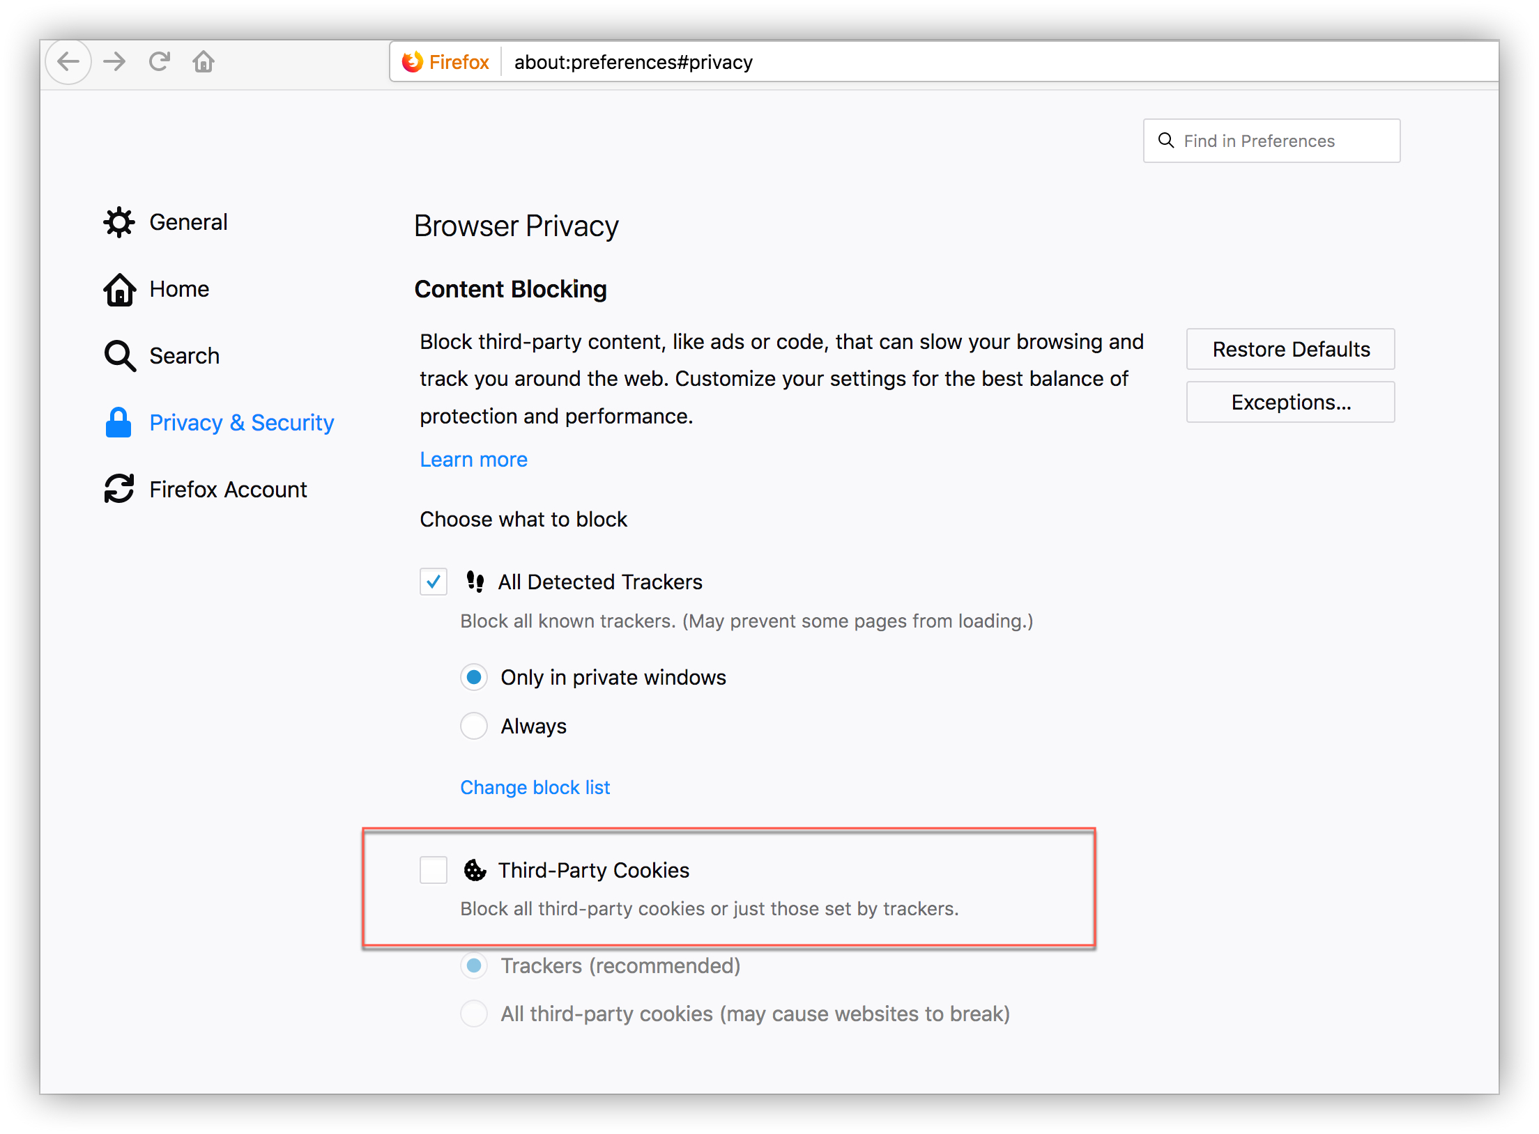Uncheck the All Detected Trackers checkbox
1539x1134 pixels.
434,582
